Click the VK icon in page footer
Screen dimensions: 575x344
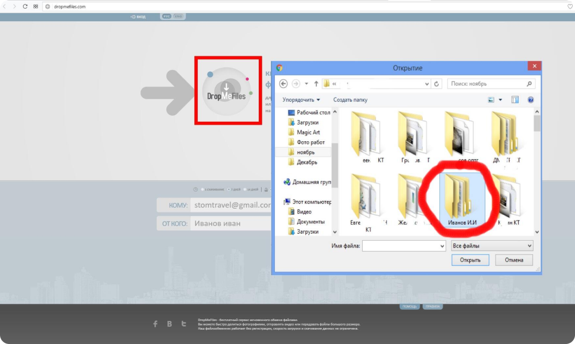click(170, 324)
